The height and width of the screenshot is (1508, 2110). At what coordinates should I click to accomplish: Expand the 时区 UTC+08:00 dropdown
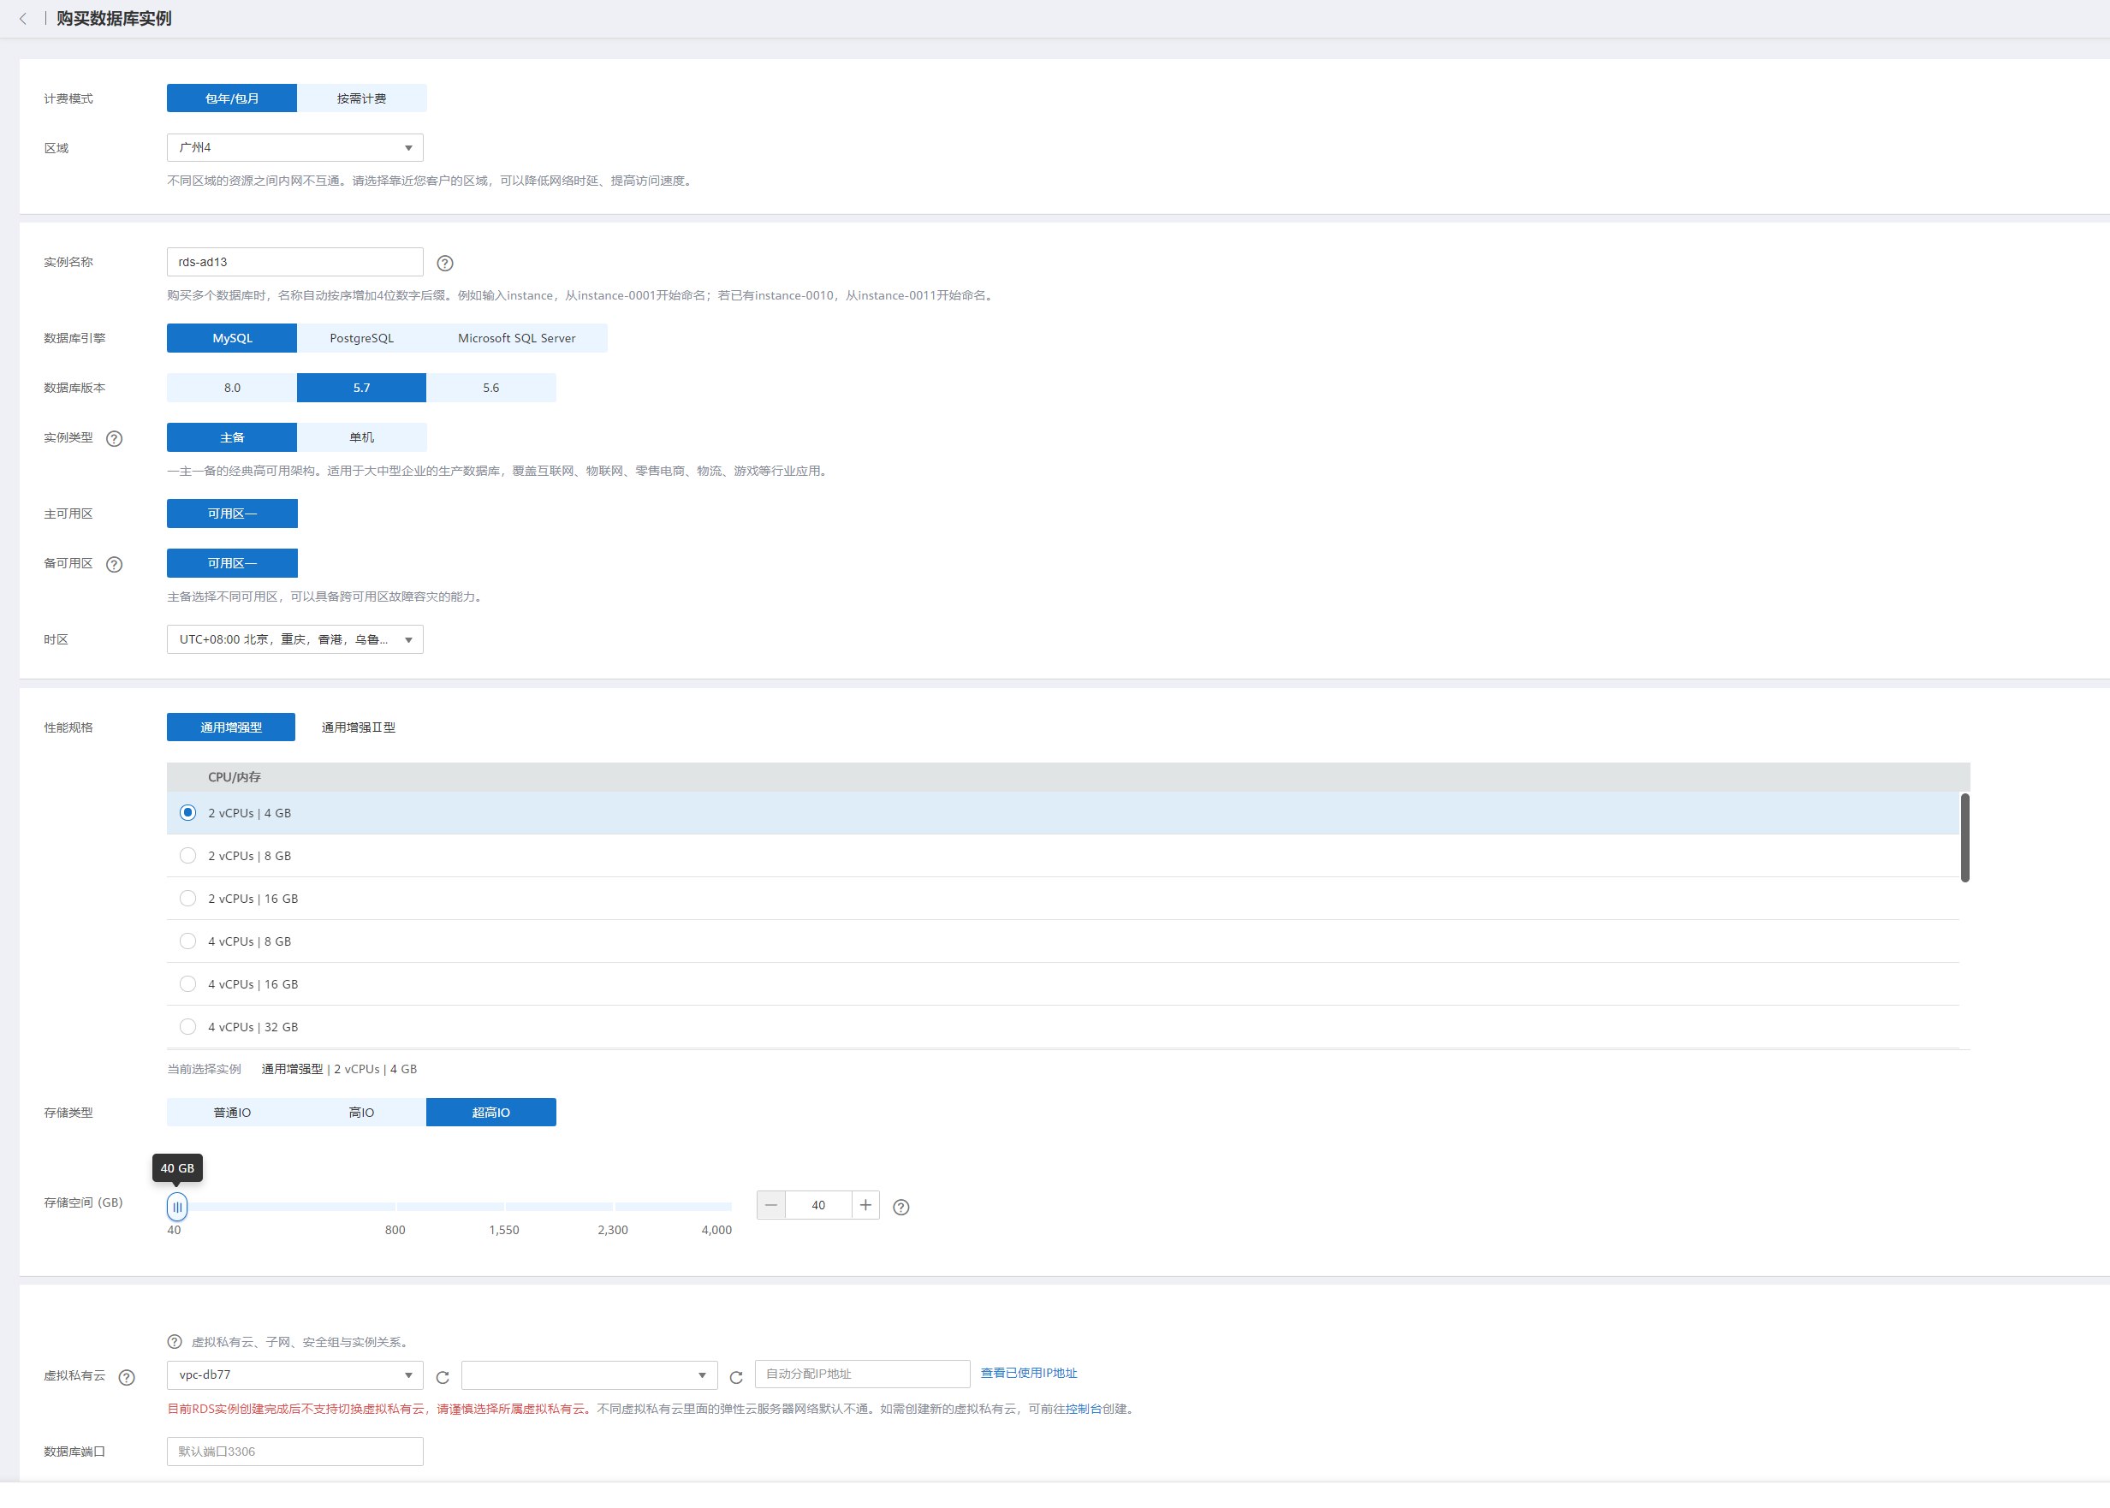[294, 640]
